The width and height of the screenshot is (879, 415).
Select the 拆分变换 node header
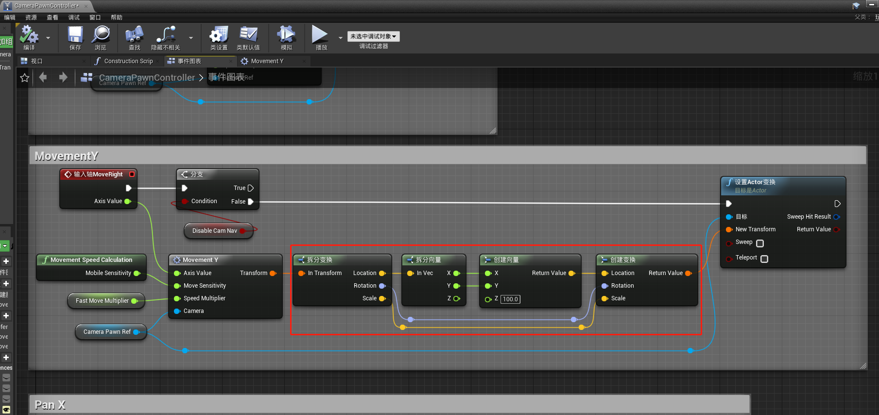(342, 260)
